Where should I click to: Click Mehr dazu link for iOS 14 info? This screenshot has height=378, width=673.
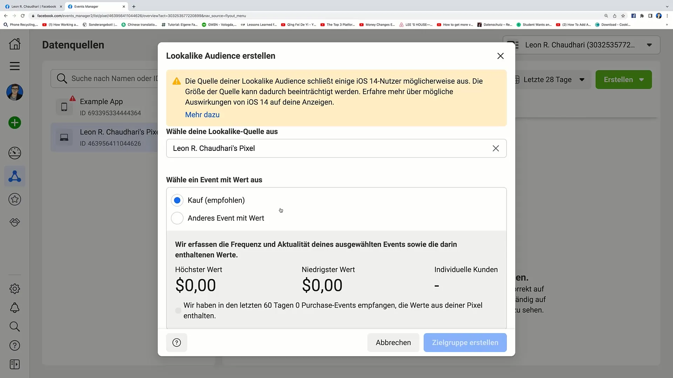pyautogui.click(x=202, y=114)
